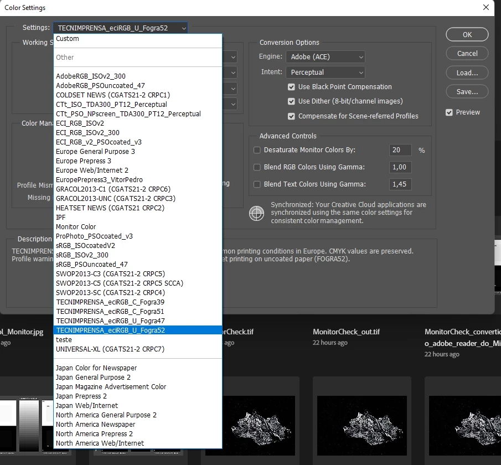Image resolution: width=501 pixels, height=465 pixels.
Task: Enable Blend RGB Colors Using Gamma
Action: pyautogui.click(x=257, y=167)
